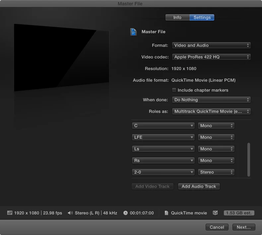Change Rs track Mono channel format

[x=216, y=160]
